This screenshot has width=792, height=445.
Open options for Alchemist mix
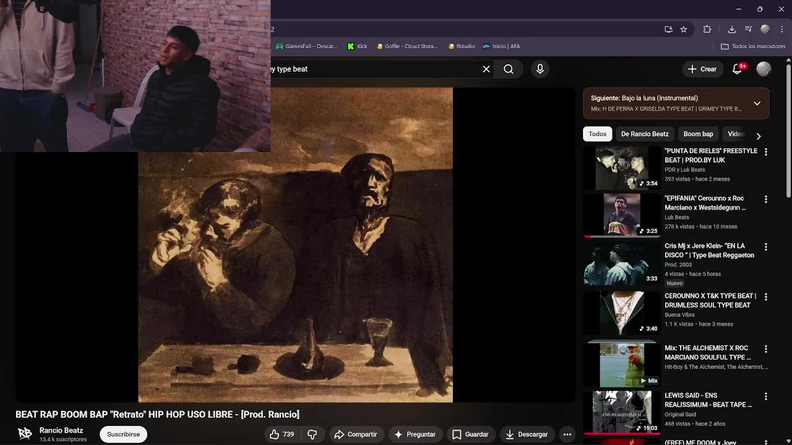click(x=766, y=349)
